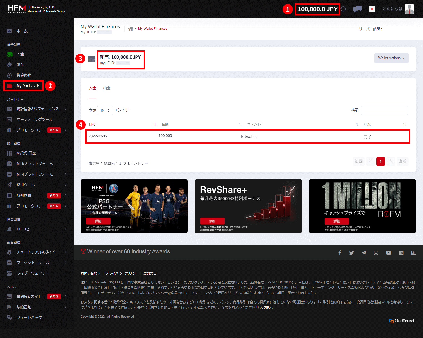The image size is (423, 338).
Task: Select the Japanese flag language icon
Action: click(372, 9)
